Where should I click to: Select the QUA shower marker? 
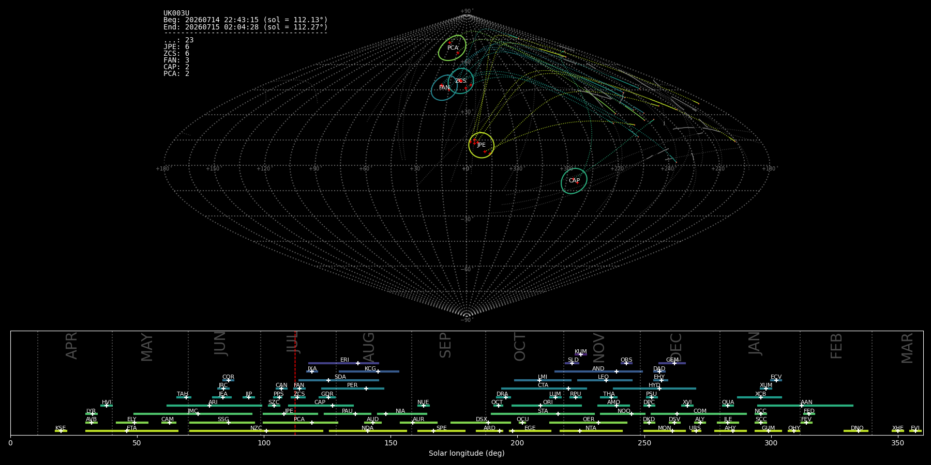pos(728,406)
